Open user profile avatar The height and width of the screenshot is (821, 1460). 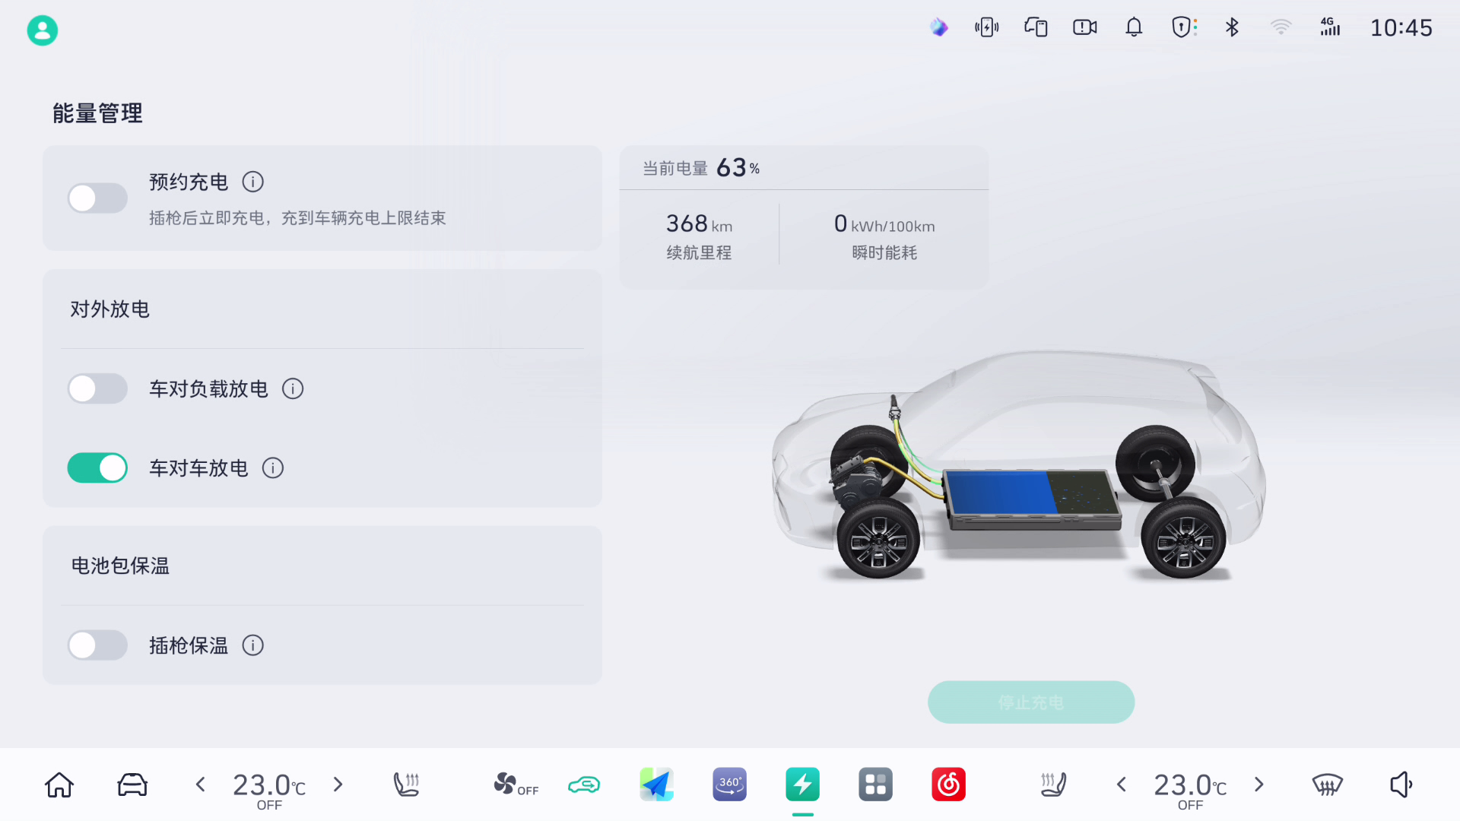point(42,30)
